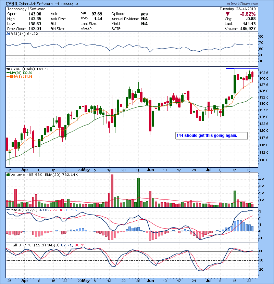
Task: Click the EMA(8) 138.95 legend text
Action: pos(21,77)
